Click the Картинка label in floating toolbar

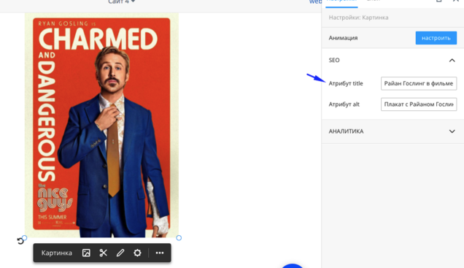[56, 253]
